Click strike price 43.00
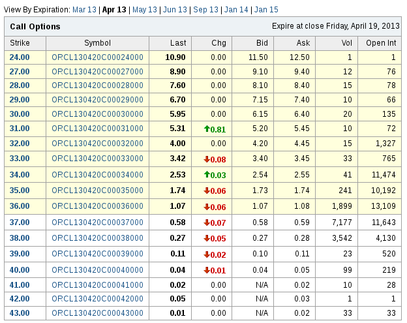 click(20, 313)
